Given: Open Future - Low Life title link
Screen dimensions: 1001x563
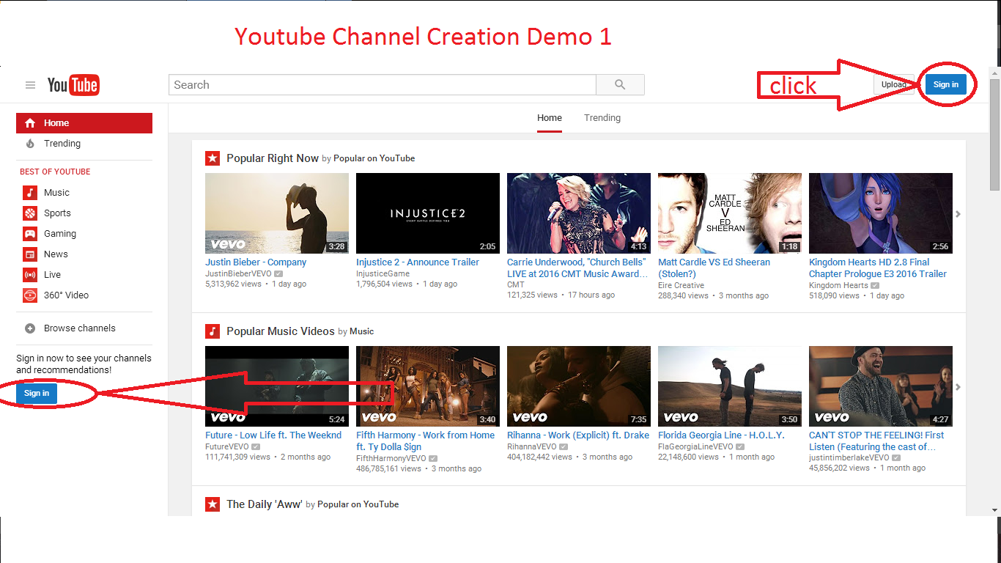Looking at the screenshot, I should [x=273, y=435].
